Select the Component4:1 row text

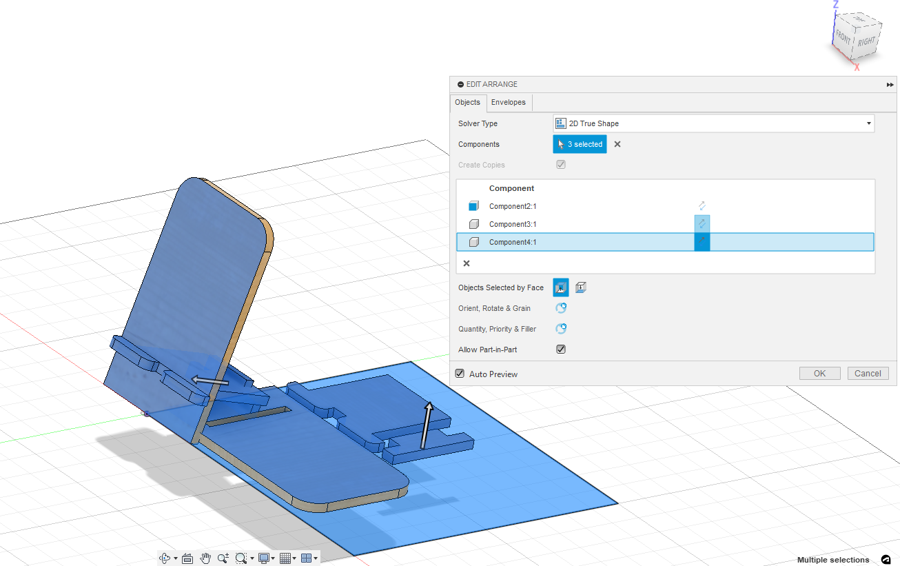coord(513,242)
